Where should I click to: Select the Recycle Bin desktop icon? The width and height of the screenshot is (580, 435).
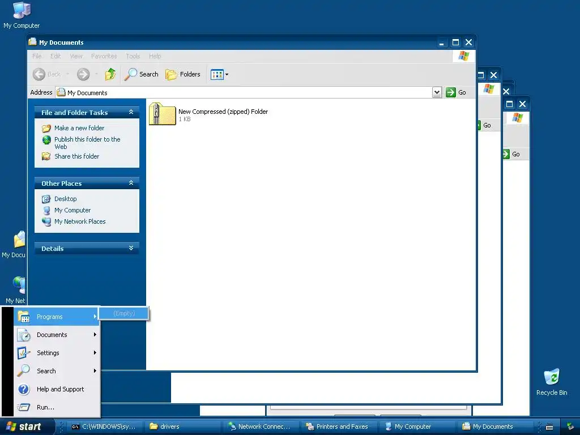tap(552, 382)
